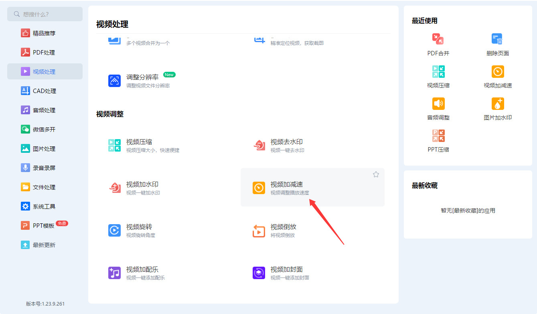This screenshot has height=314, width=537.
Task: Select 最新更新 in the sidebar
Action: [x=45, y=245]
